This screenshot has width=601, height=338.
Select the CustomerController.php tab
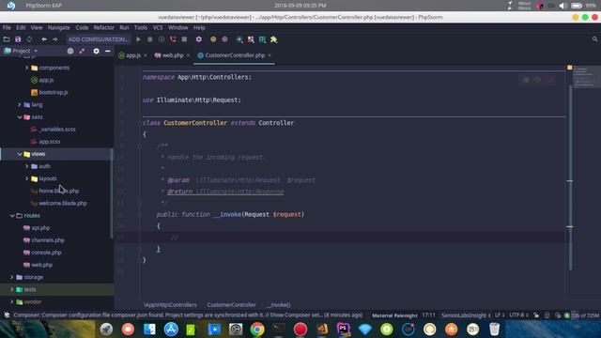click(235, 55)
